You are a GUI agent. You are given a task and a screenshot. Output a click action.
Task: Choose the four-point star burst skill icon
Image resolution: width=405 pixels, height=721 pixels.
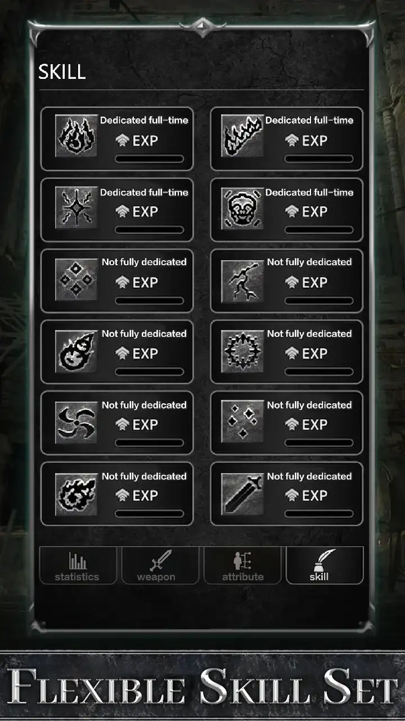(x=76, y=208)
